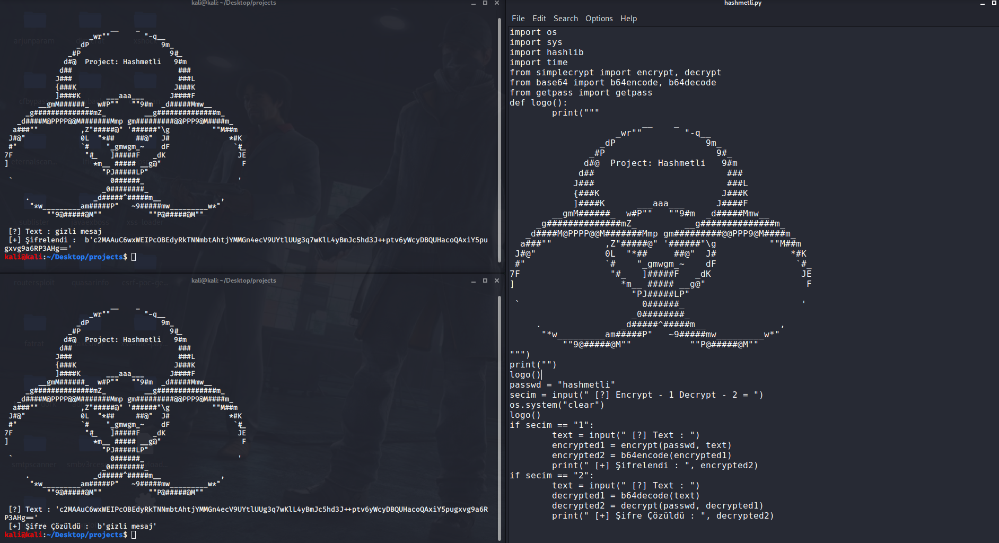Click 'encrypted2 = b64encode(encrypted1)' line
Screen dimensions: 999x543
(642, 456)
